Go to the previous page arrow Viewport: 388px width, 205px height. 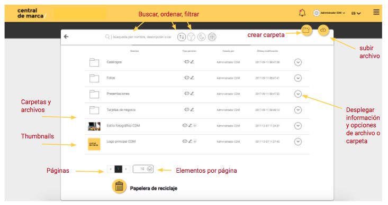pyautogui.click(x=111, y=169)
